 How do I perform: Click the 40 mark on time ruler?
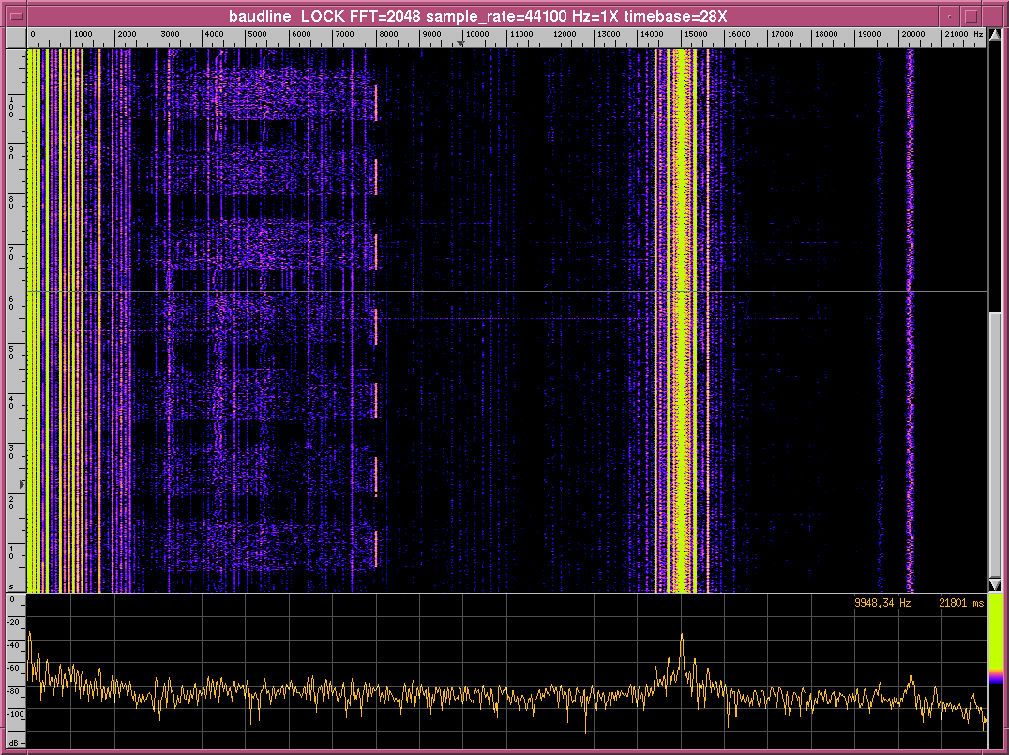pyautogui.click(x=11, y=401)
